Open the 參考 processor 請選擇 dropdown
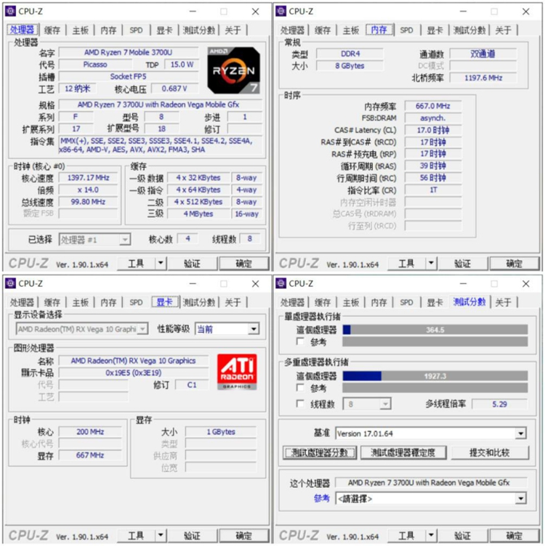The image size is (545, 546). point(431,499)
